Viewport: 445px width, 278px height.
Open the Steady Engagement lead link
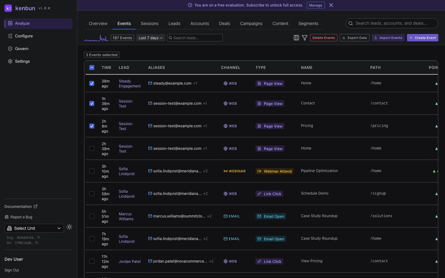(129, 84)
